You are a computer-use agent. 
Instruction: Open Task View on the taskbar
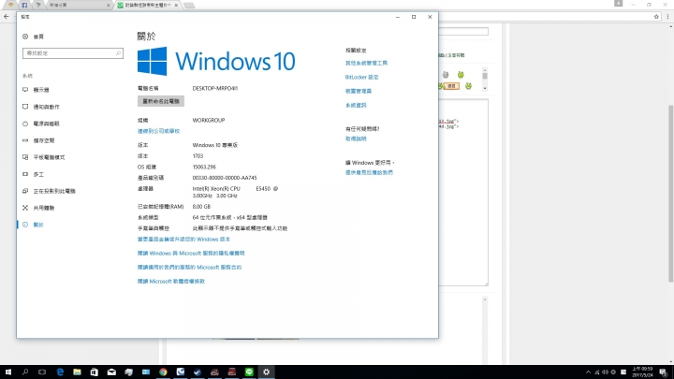point(42,372)
